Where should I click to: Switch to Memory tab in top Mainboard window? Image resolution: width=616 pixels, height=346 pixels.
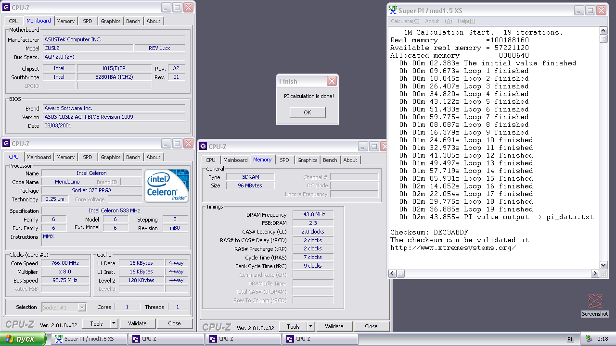coord(65,21)
